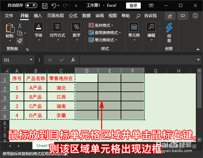The height and width of the screenshot is (158, 203).
Task: Open the 对齐方式 alignment group
Action: pyautogui.click(x=57, y=32)
